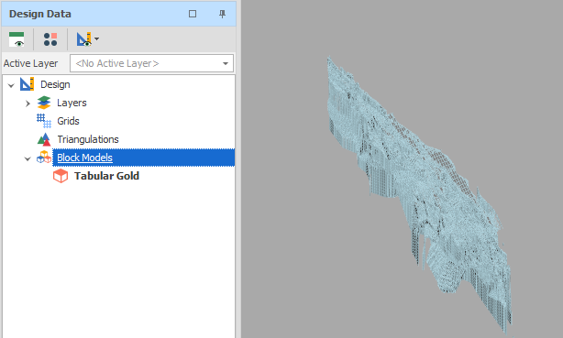
Task: Click the Active Layer dropdown arrow
Action: coord(226,63)
